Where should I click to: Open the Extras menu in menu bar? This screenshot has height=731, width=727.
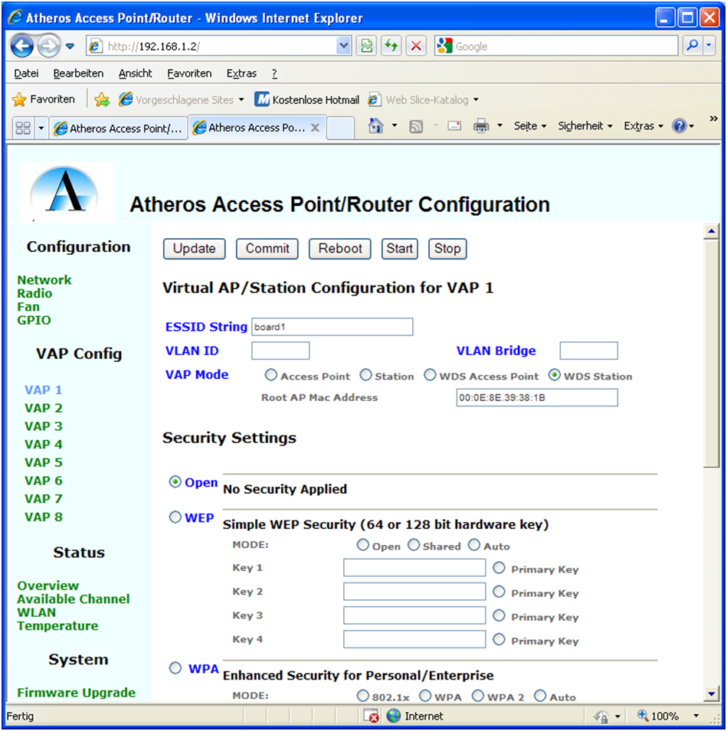coord(241,73)
